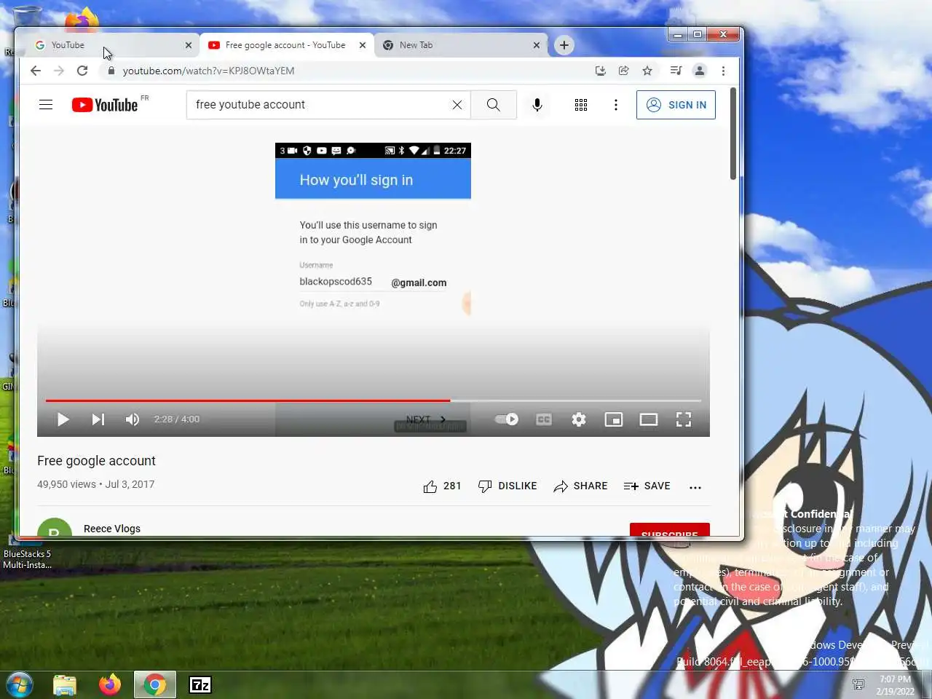This screenshot has height=699, width=932.
Task: Skip to the next video
Action: [x=98, y=419]
